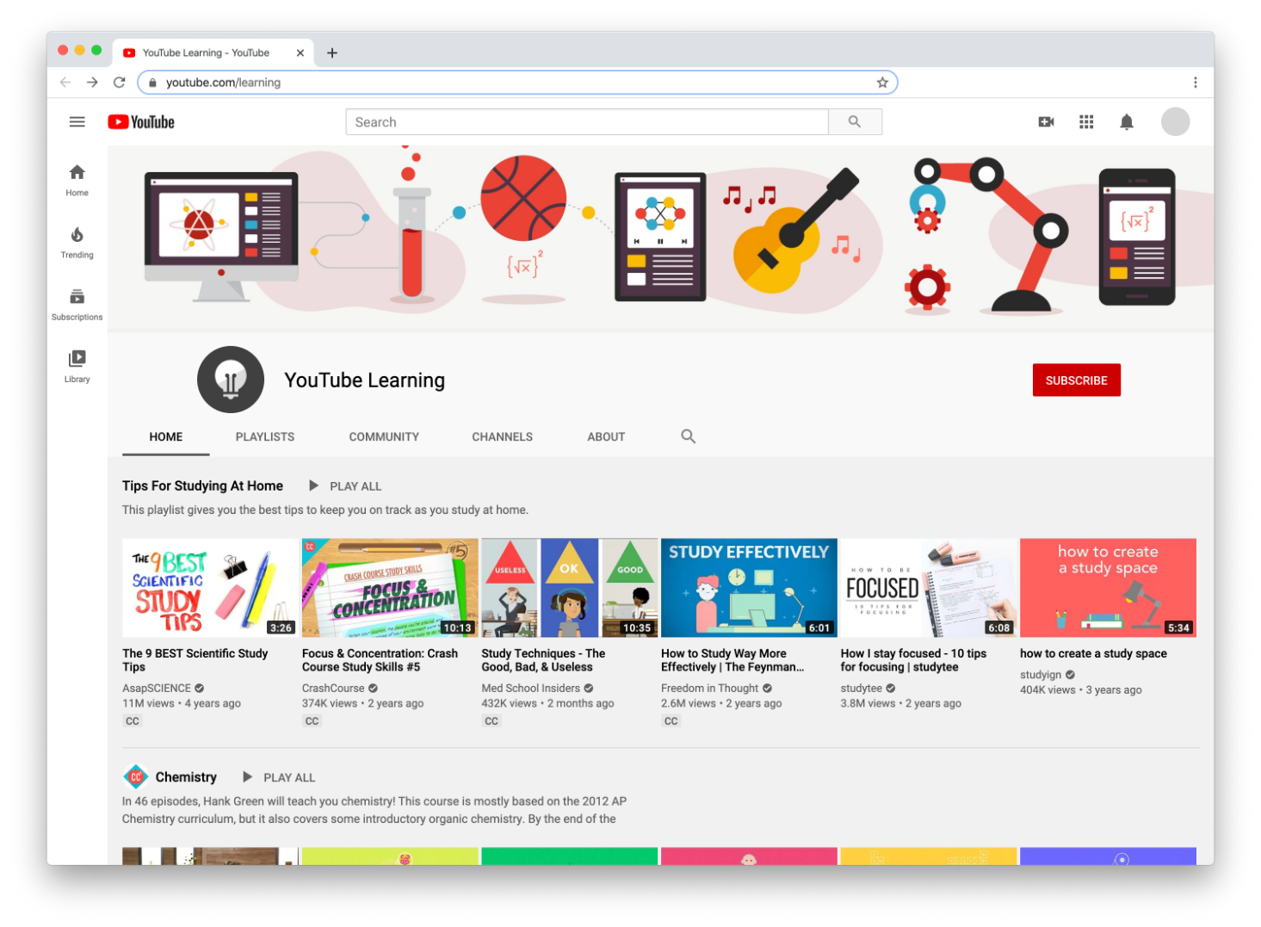
Task: Switch to the HOME tab
Action: [x=166, y=436]
